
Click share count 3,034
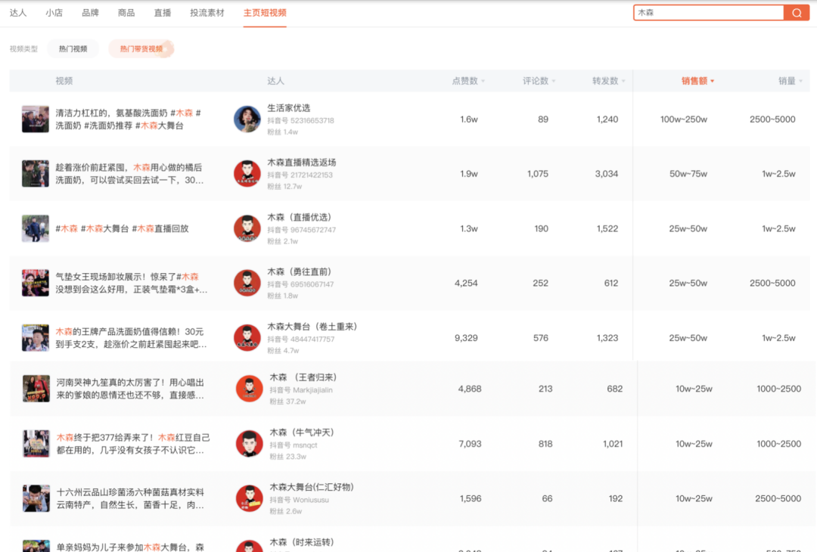pyautogui.click(x=607, y=173)
